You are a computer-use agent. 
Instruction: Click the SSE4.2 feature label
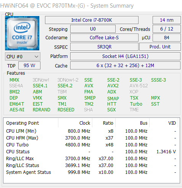click(65, 86)
